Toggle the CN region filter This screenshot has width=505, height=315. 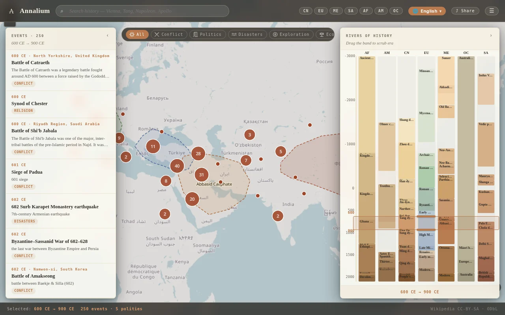(306, 11)
